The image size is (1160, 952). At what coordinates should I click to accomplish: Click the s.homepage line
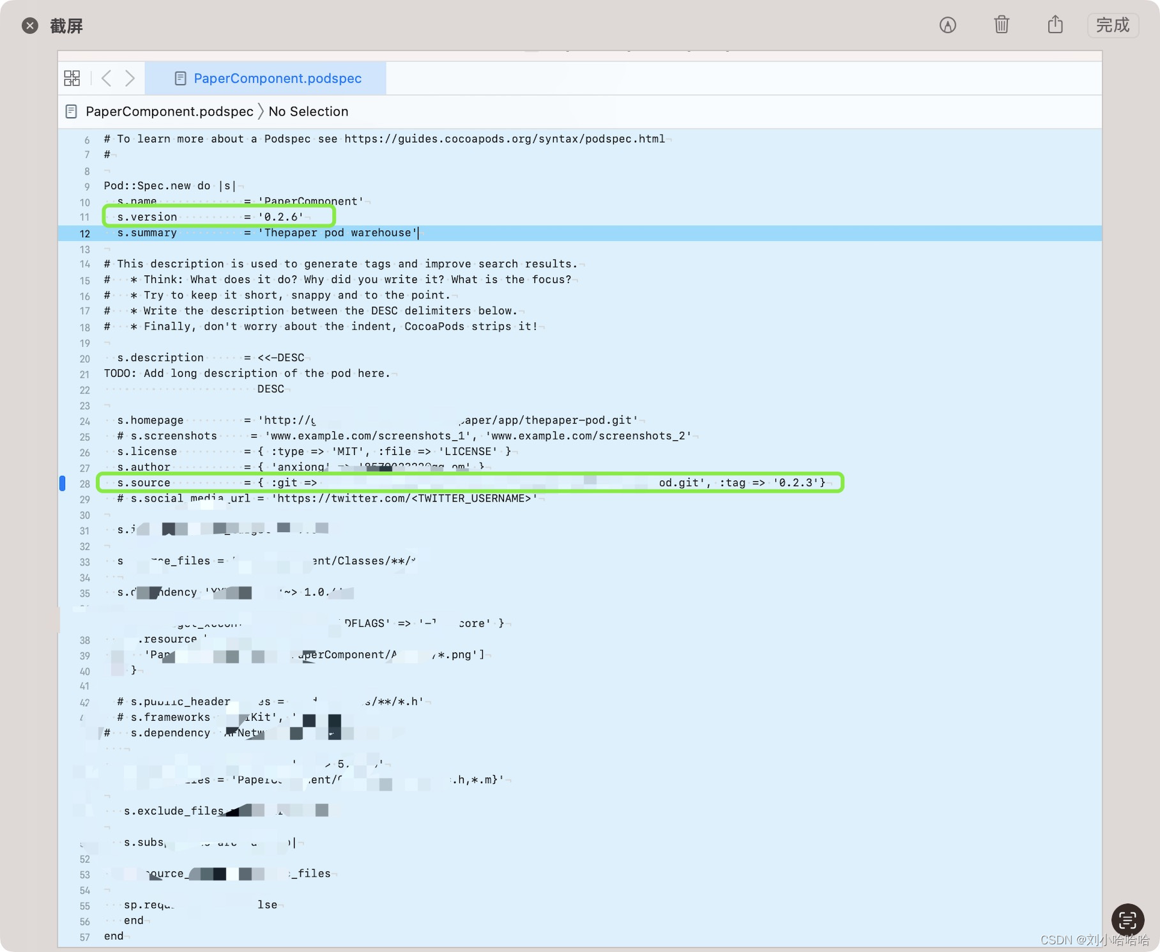378,420
